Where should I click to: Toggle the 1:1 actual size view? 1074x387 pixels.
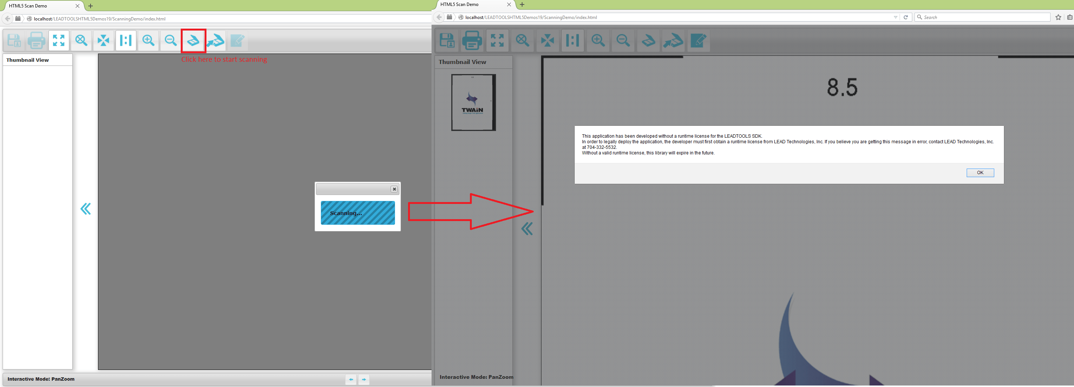[126, 40]
